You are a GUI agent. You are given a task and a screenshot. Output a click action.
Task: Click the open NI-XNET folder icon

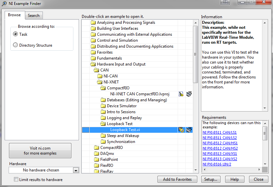point(100,82)
